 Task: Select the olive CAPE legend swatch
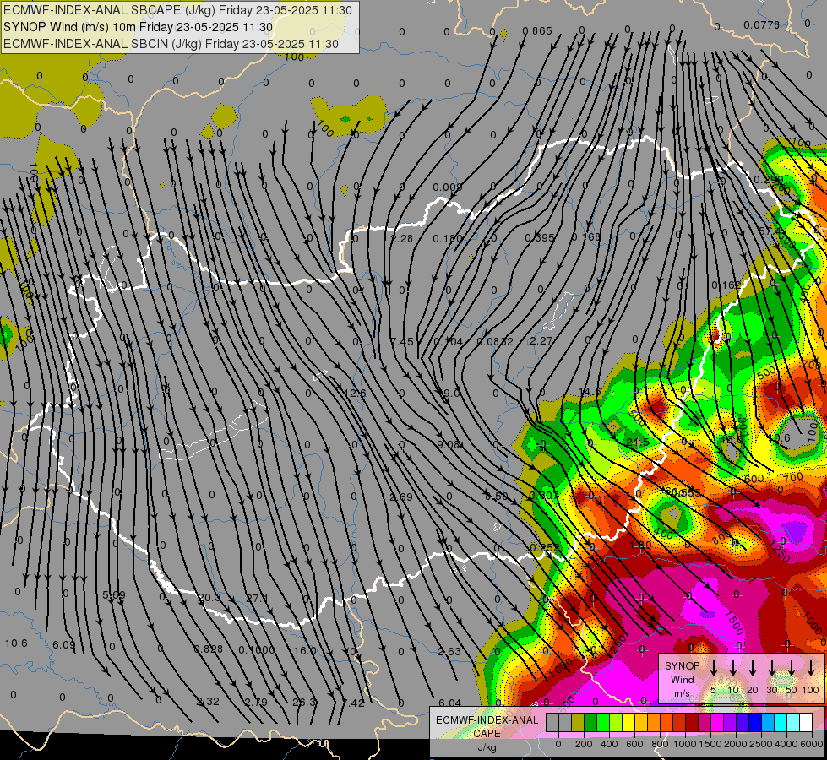(578, 723)
